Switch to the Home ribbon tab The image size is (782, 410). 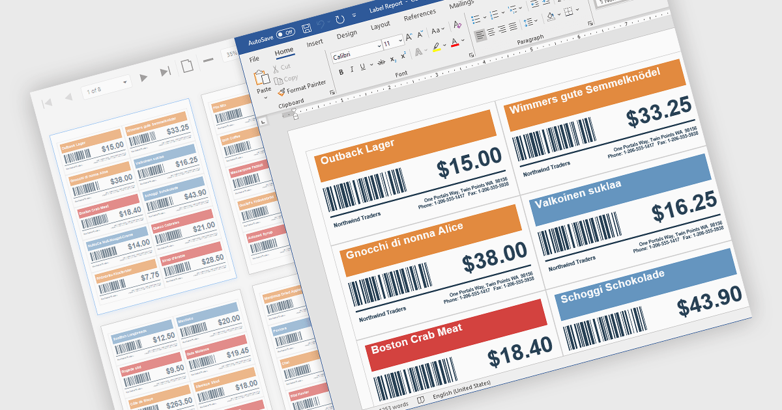click(284, 51)
